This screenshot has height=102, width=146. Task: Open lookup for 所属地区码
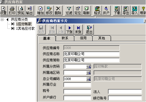[x=89, y=73]
